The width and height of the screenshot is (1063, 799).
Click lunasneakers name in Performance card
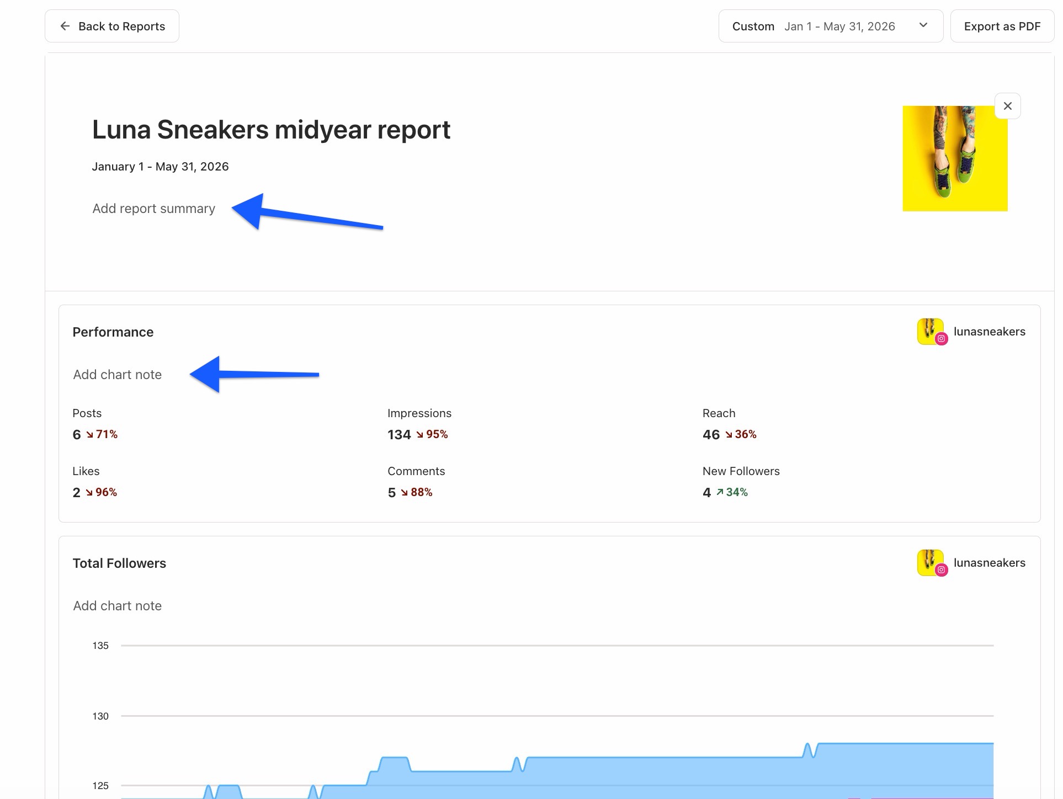(990, 332)
